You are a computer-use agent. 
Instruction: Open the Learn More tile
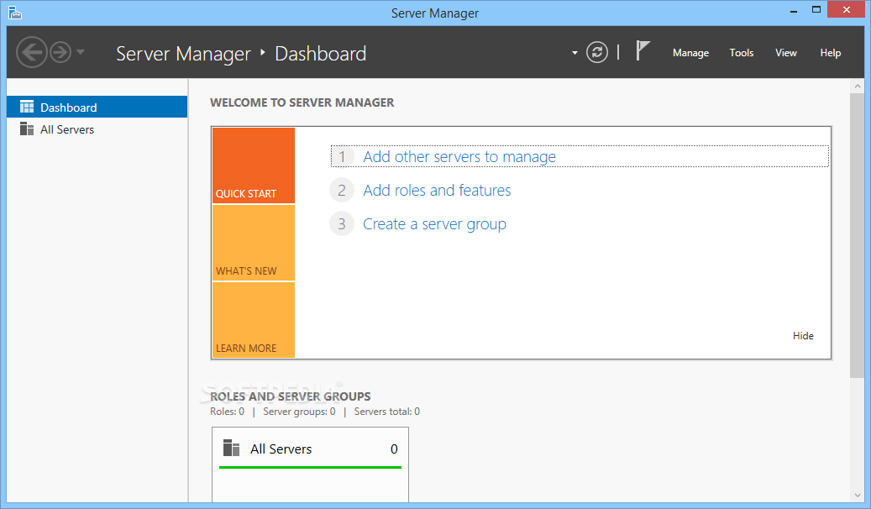[x=254, y=320]
